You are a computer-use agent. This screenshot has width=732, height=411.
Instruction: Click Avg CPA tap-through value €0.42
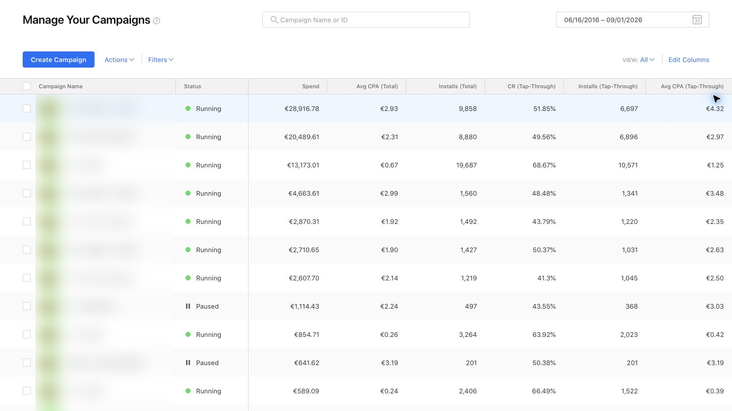(x=715, y=334)
